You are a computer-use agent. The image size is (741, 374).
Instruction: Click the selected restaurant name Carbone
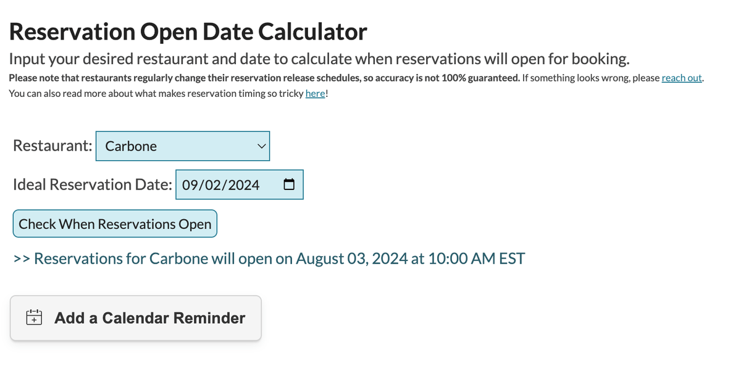(130, 146)
